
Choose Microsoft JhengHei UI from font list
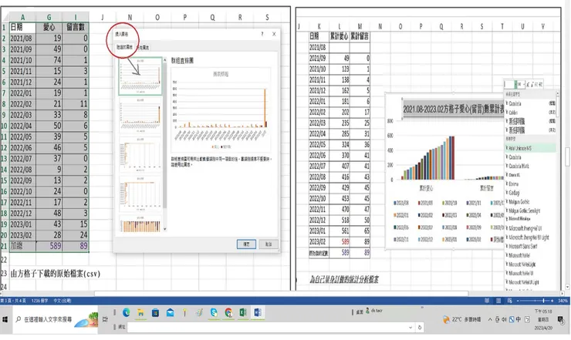530,228
